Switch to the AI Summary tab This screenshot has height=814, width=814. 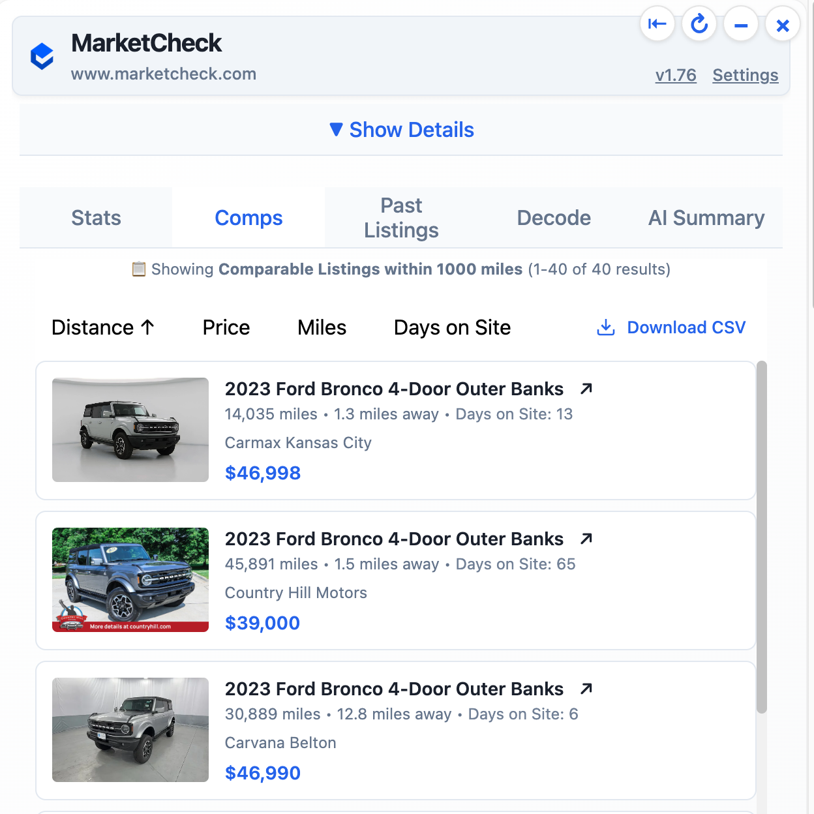point(706,218)
